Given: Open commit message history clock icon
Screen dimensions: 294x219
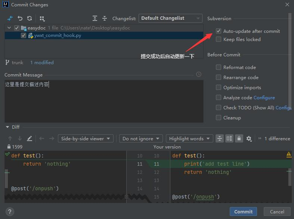Looking at the screenshot, I should point(199,75).
